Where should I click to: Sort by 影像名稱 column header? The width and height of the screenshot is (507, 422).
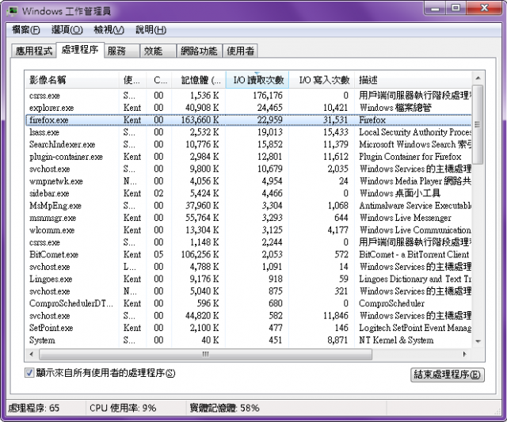pos(72,80)
